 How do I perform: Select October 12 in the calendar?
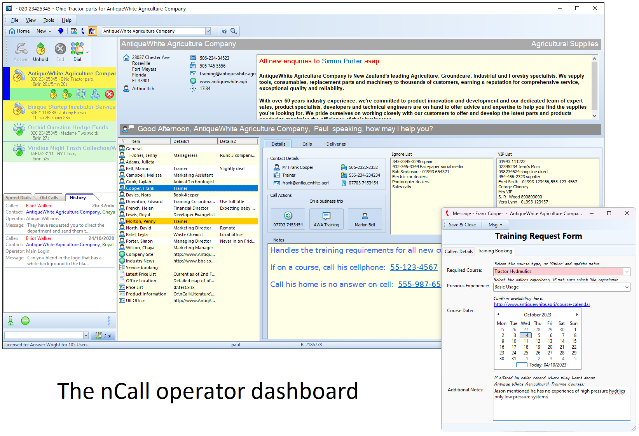tap(538, 341)
